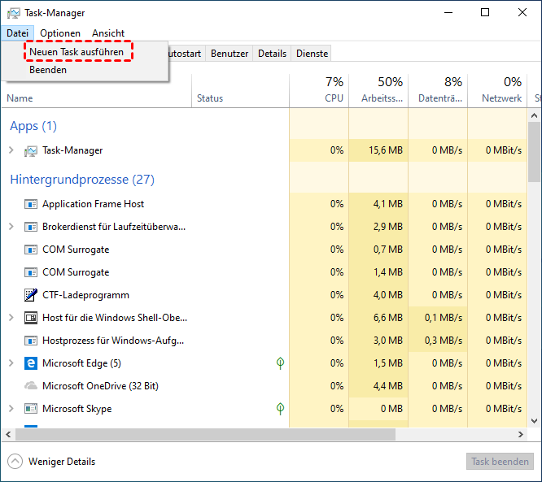Click the green leaf icon beside Microsoft Skype
This screenshot has width=542, height=482.
[280, 409]
